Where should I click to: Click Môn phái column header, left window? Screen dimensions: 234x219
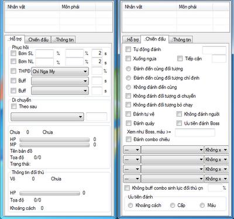click(x=78, y=7)
